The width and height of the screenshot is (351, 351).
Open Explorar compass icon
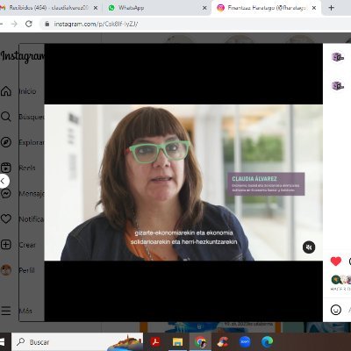(x=6, y=142)
